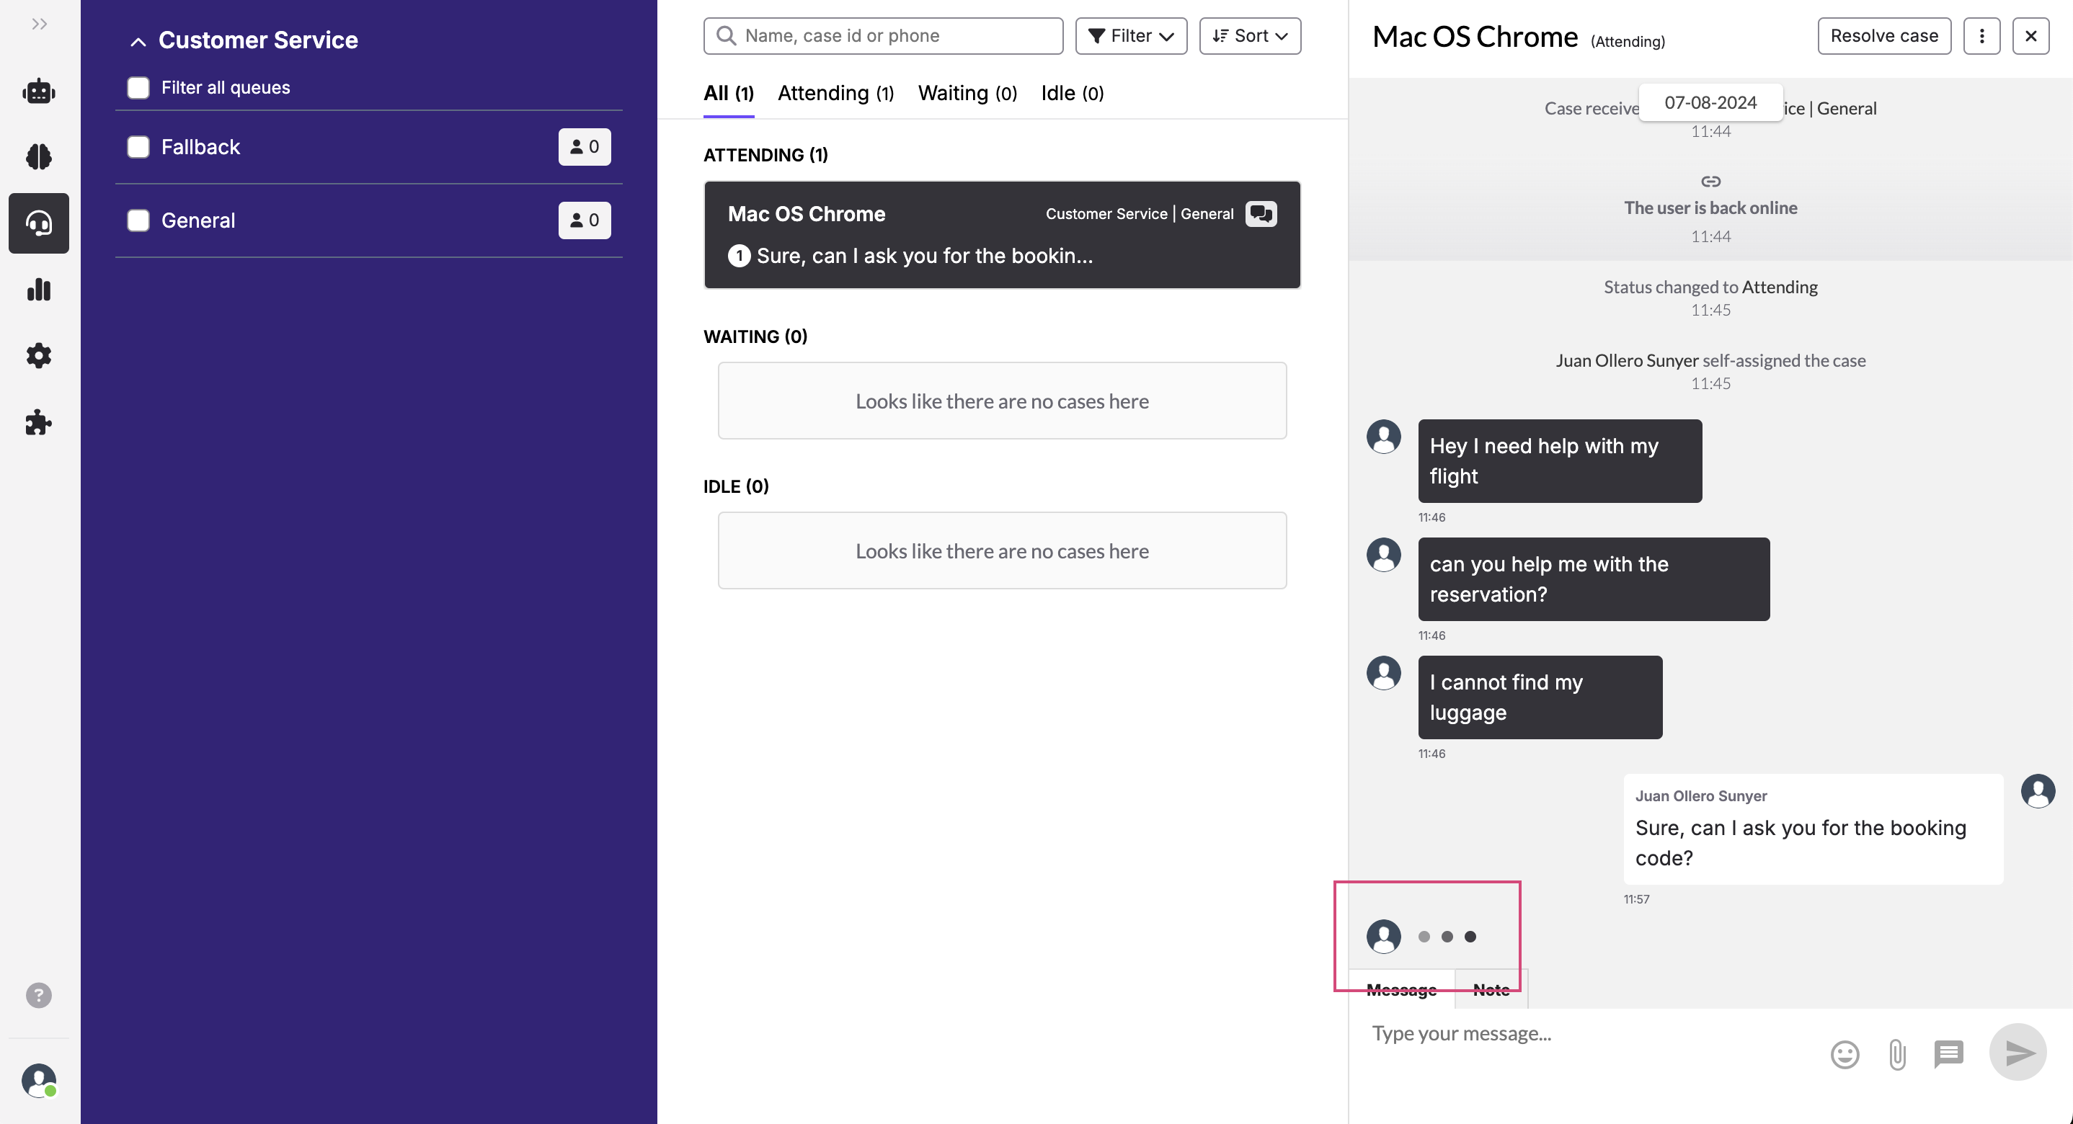Open the analytics bar chart icon
Screen dimensions: 2073x1124
point(39,290)
